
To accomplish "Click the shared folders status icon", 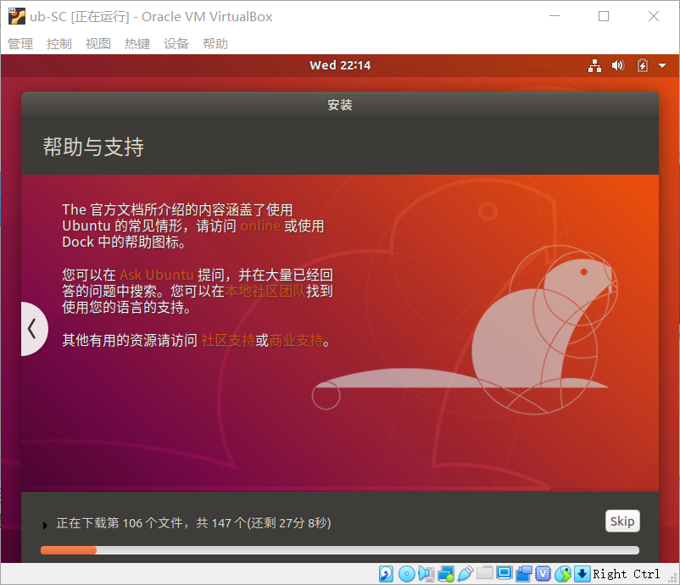I will [x=485, y=574].
